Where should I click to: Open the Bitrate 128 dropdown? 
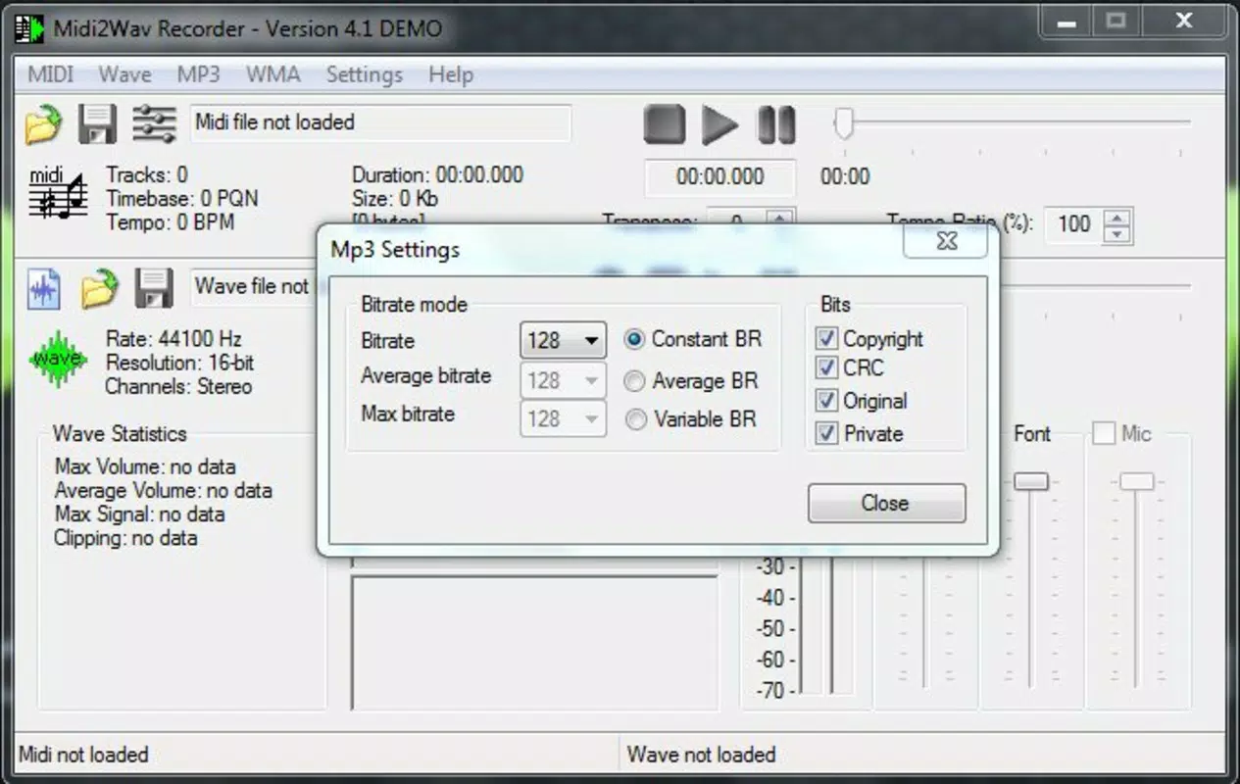click(x=563, y=341)
